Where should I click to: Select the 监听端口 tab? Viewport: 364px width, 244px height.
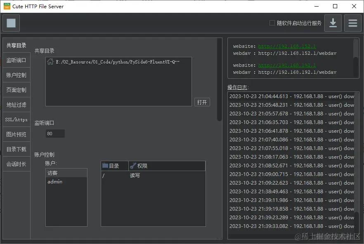point(17,60)
